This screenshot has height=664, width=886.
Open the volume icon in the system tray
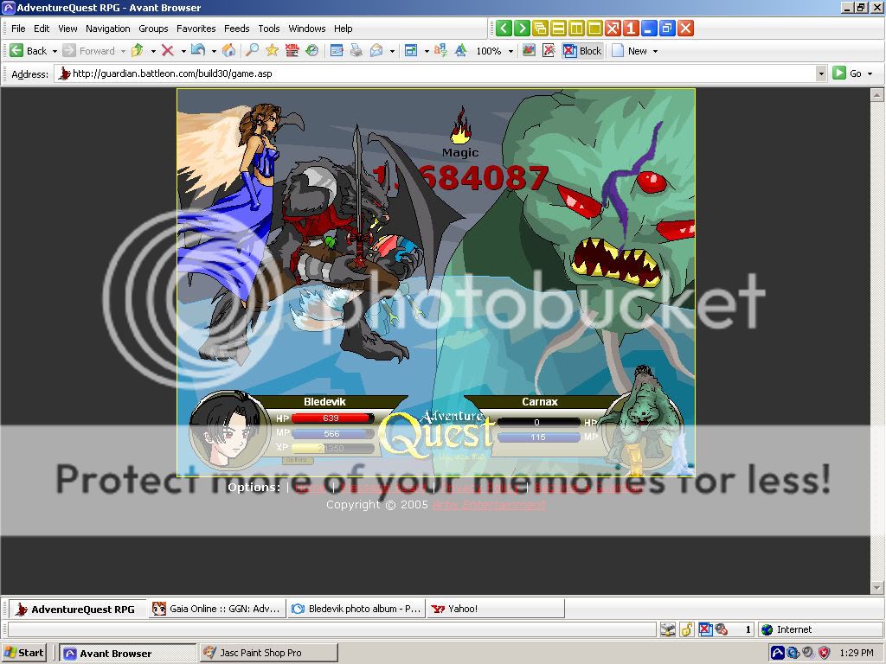pos(807,653)
